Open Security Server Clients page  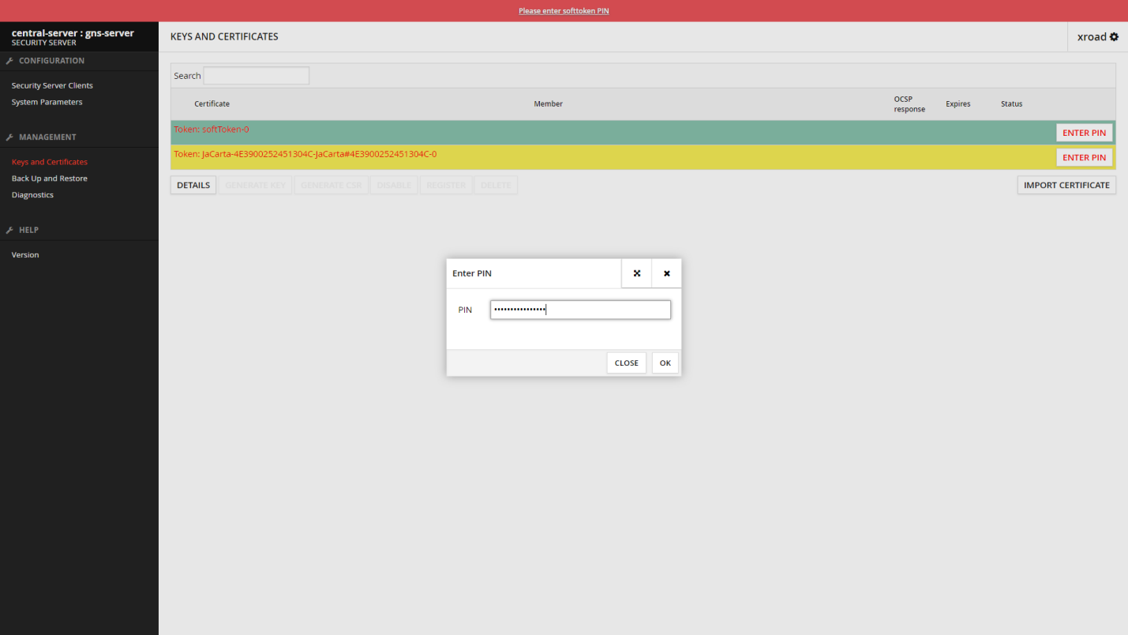point(52,85)
